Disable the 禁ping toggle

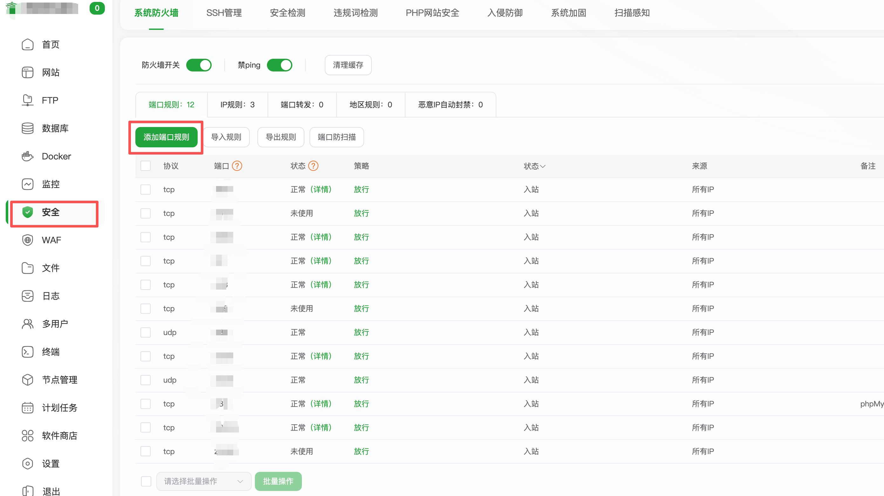tap(279, 65)
